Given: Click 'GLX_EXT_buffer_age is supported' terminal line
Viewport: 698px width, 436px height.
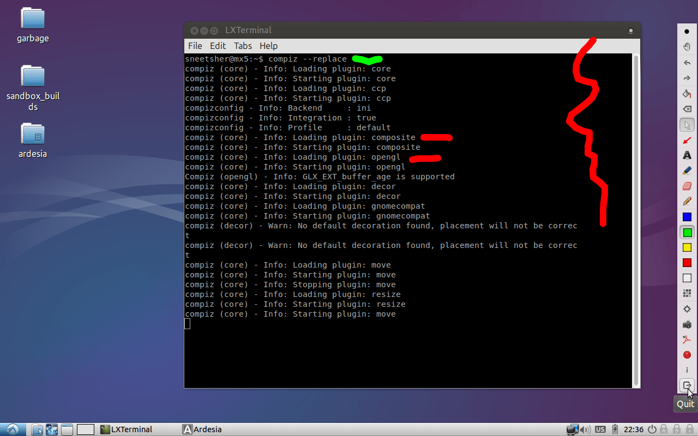Looking at the screenshot, I should pyautogui.click(x=320, y=177).
